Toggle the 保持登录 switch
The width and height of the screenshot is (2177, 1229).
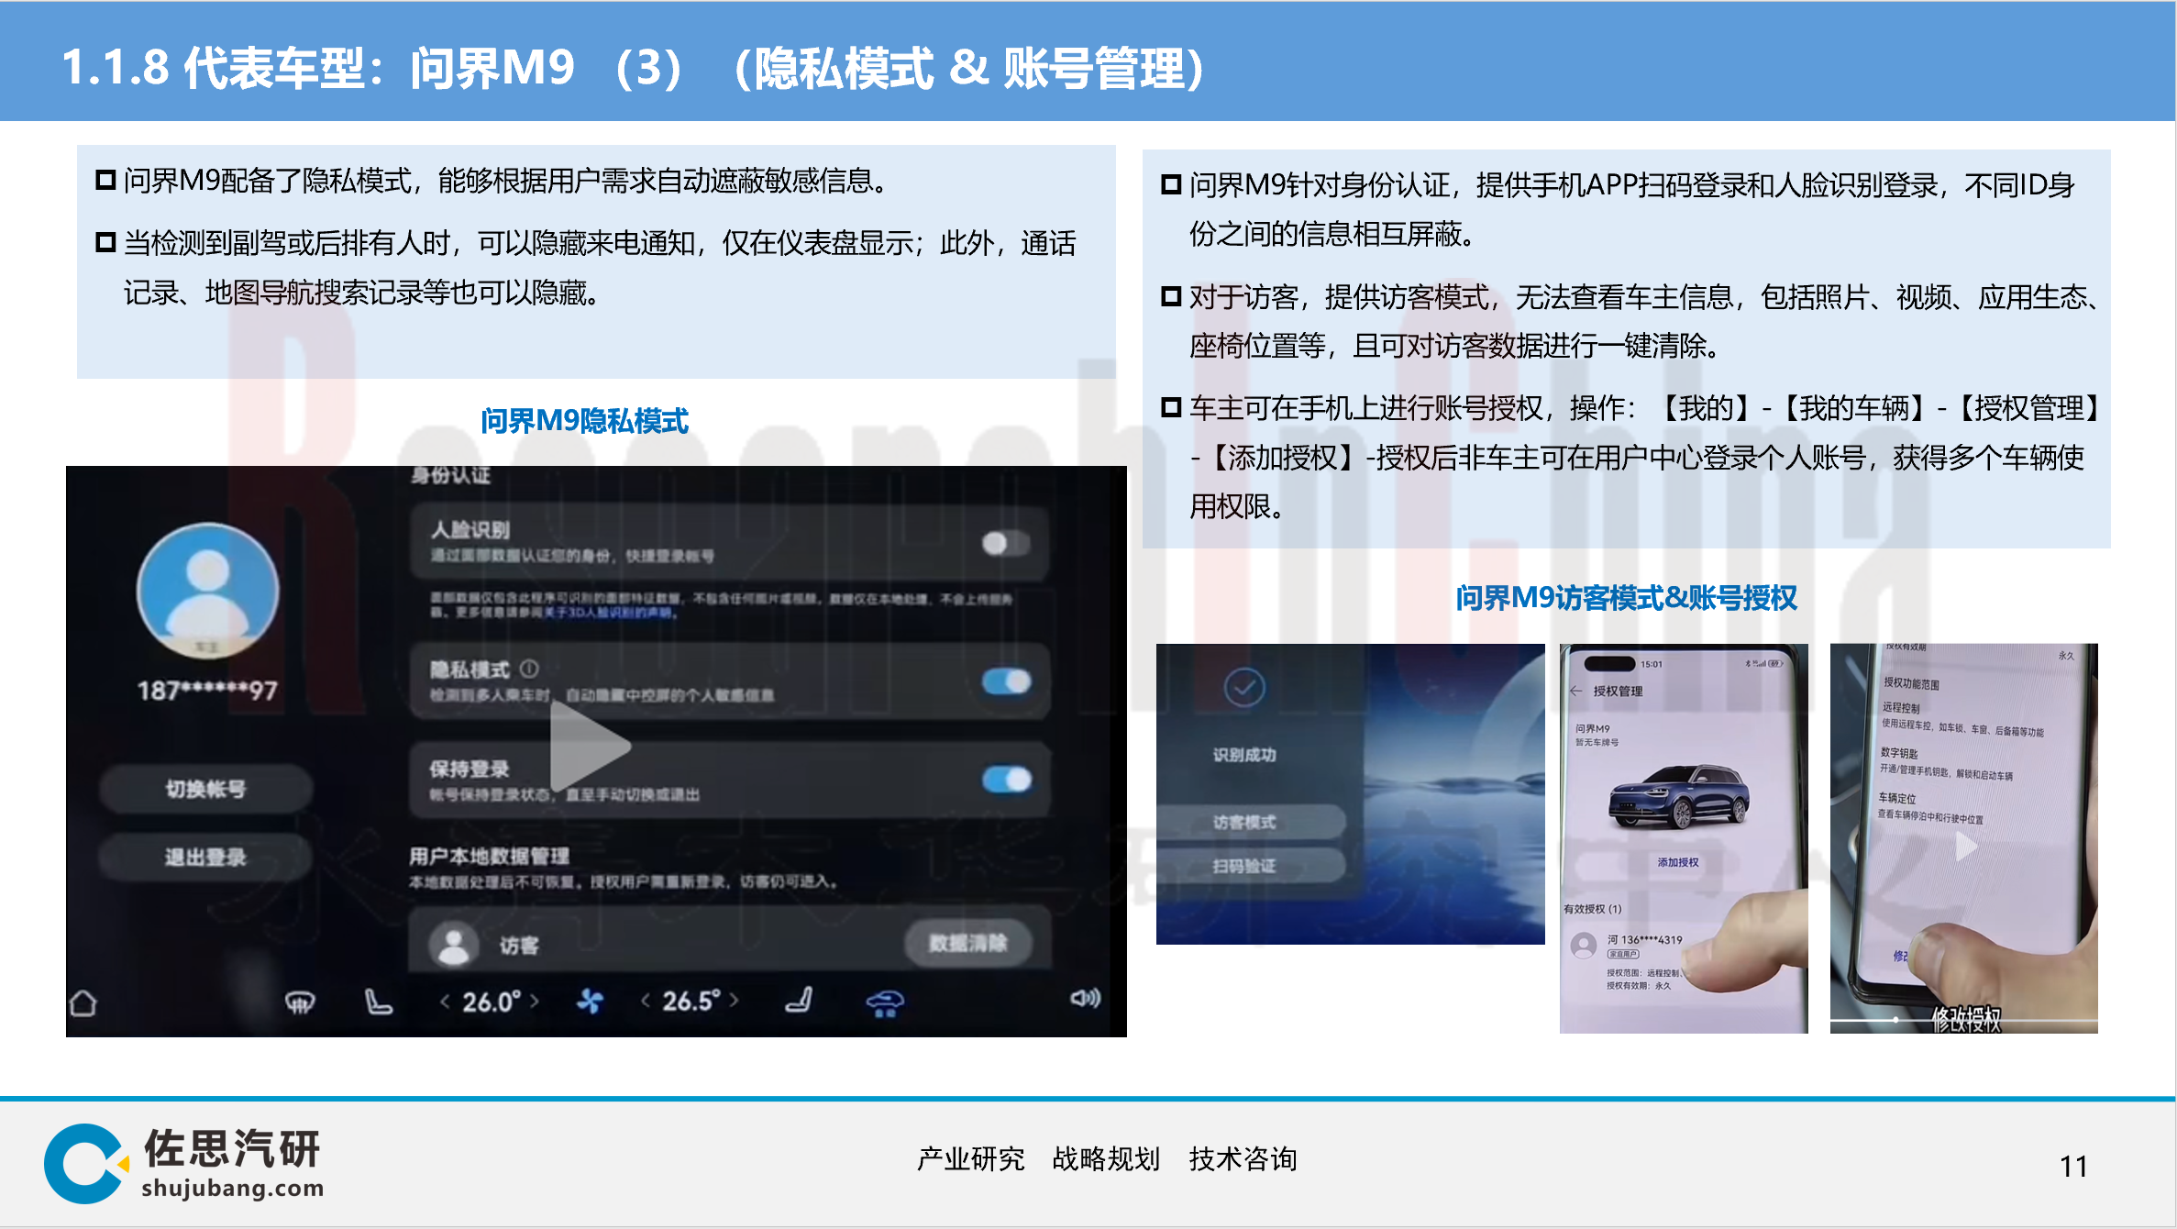(1007, 780)
